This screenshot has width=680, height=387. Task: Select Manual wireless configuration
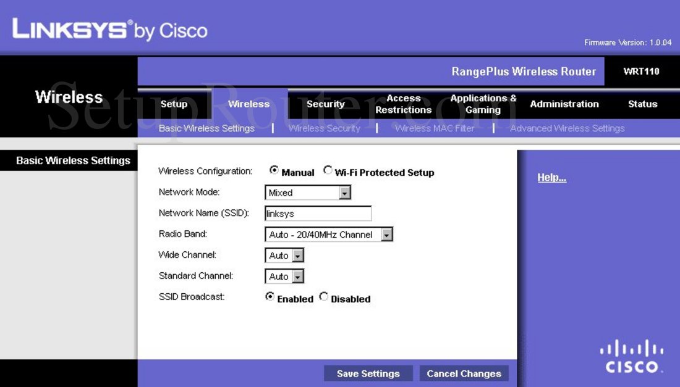click(x=274, y=170)
